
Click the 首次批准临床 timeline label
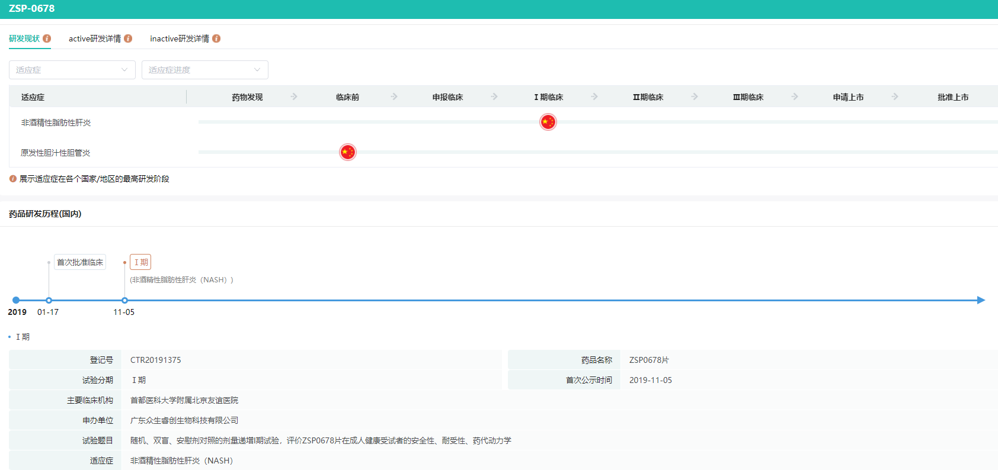click(80, 262)
